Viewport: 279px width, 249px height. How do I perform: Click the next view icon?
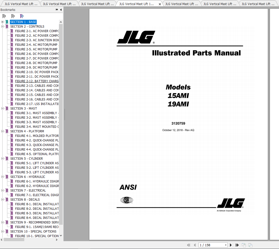[x=250, y=245]
